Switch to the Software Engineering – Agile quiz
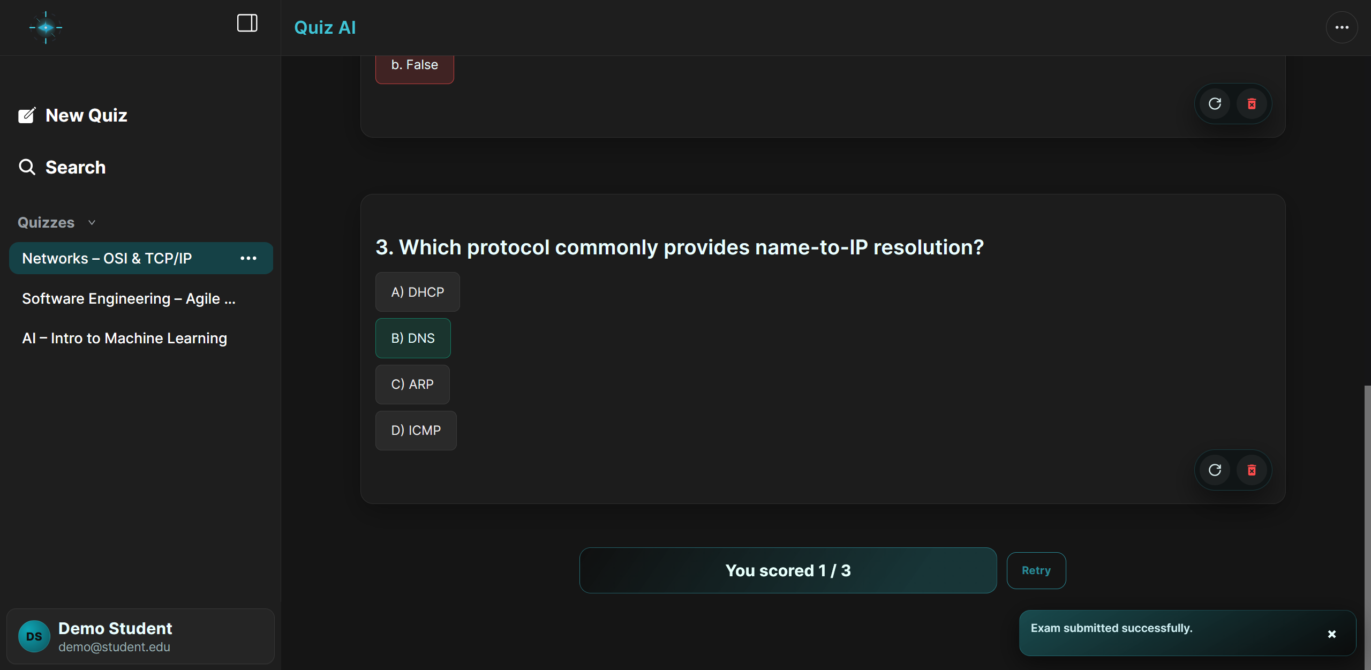The image size is (1371, 670). pos(129,298)
